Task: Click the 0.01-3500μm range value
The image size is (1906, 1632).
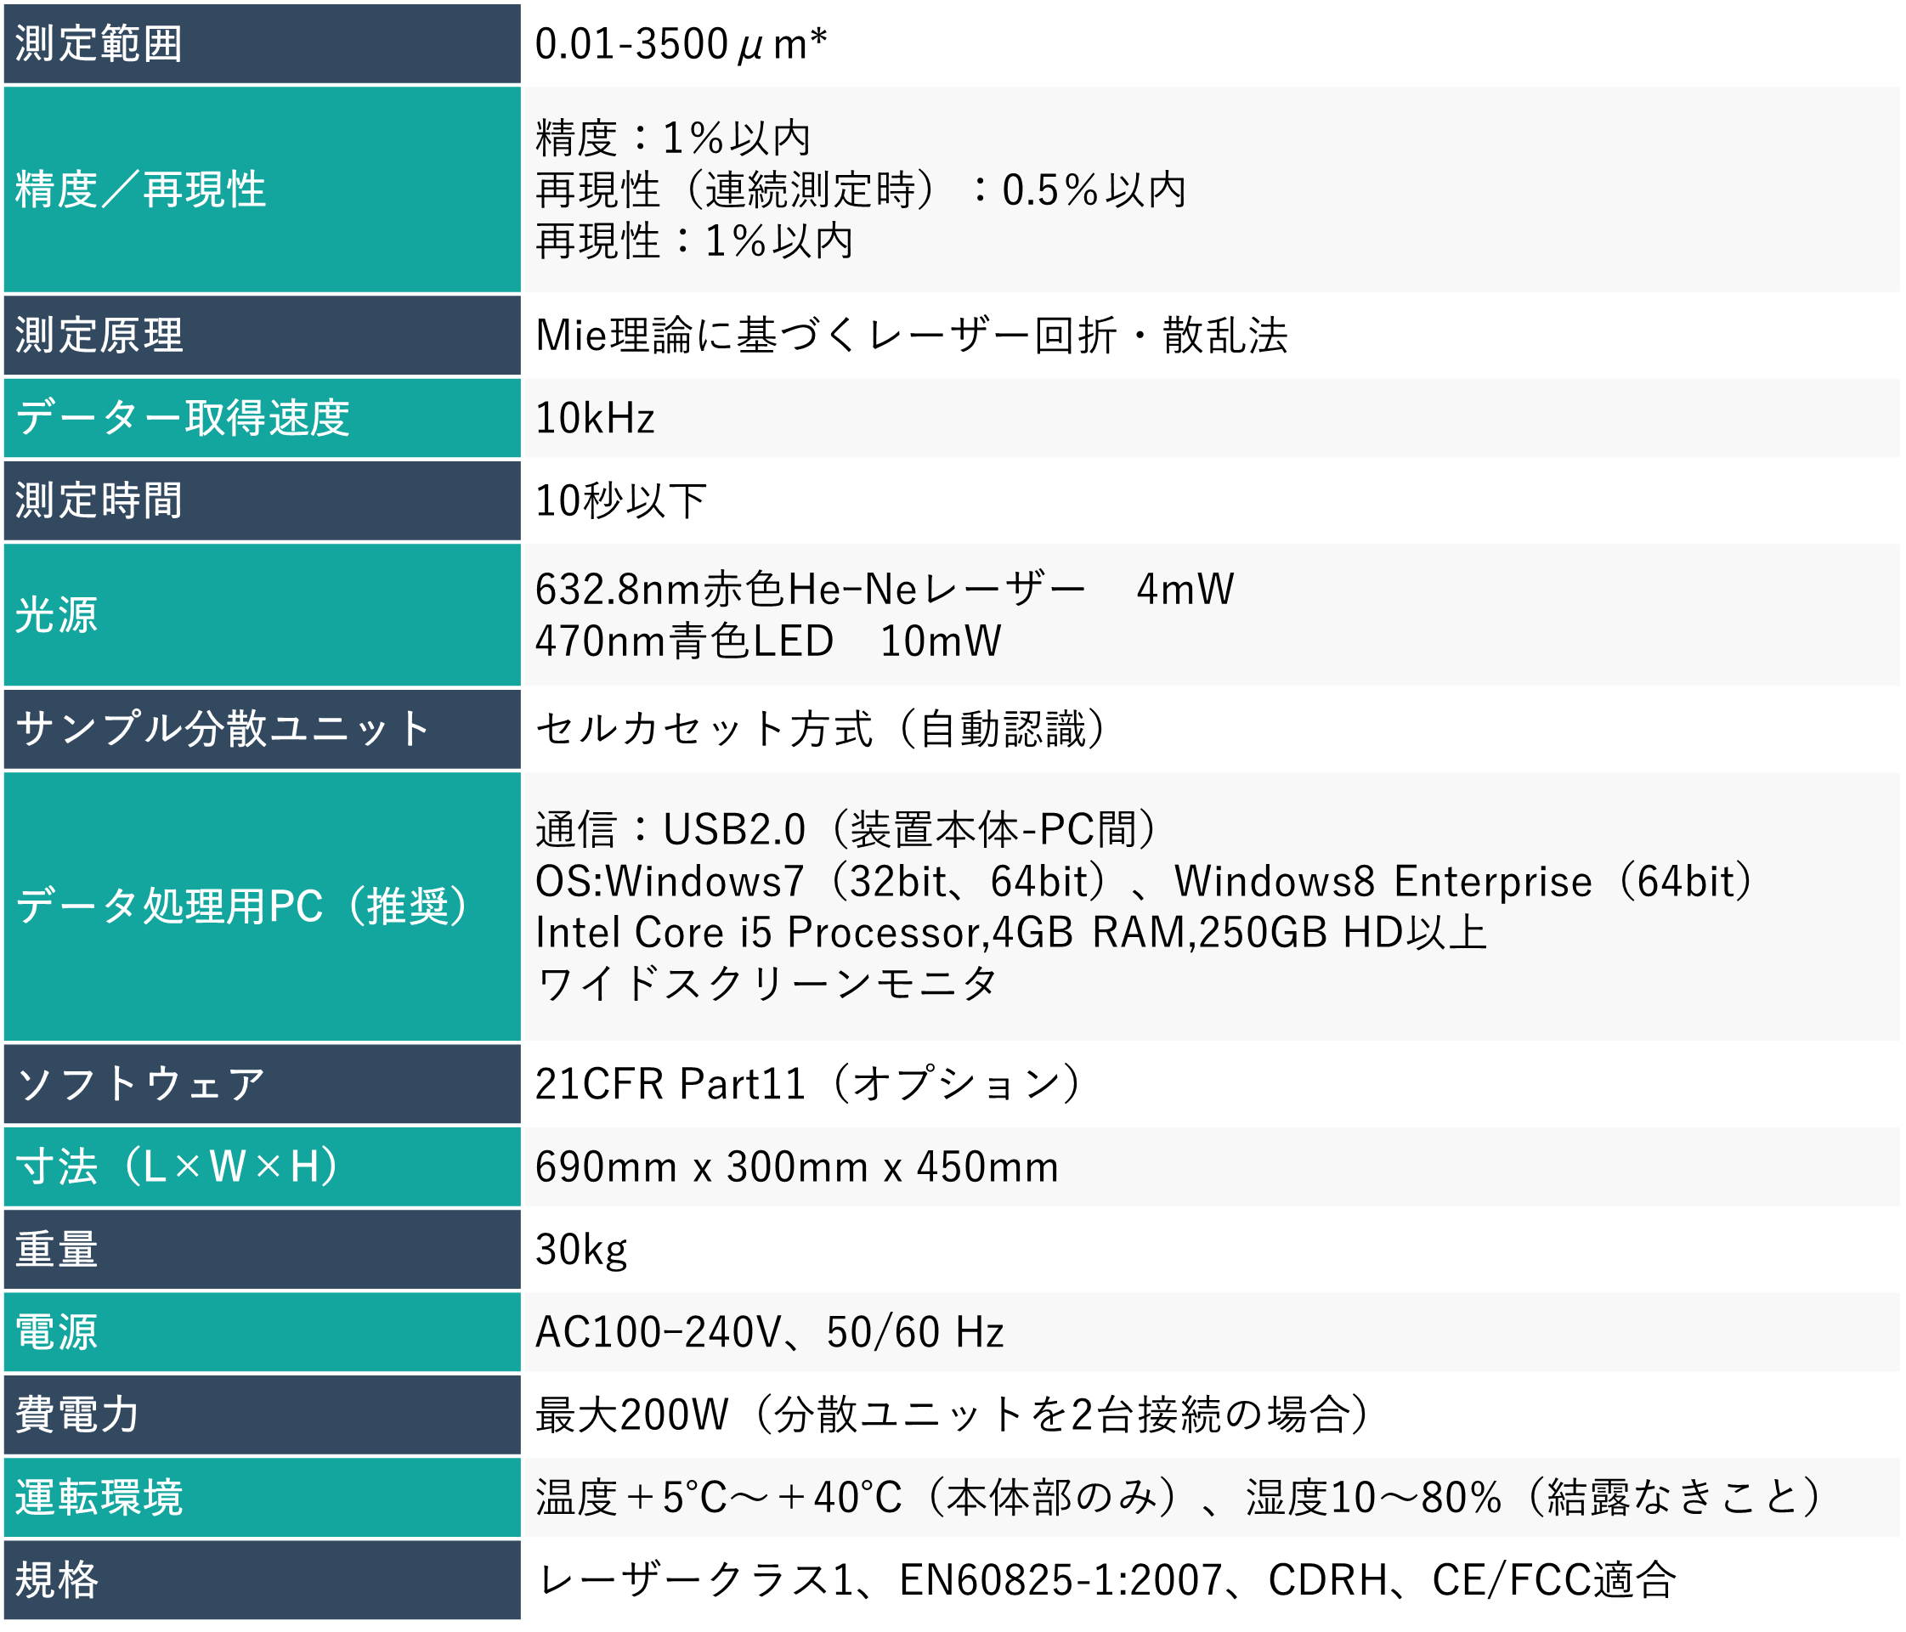Action: [x=681, y=44]
